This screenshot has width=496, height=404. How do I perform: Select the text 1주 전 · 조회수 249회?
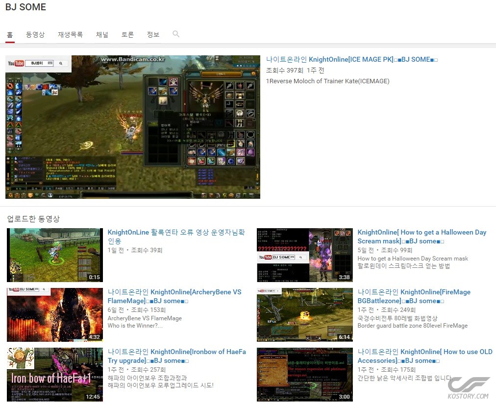pos(387,310)
